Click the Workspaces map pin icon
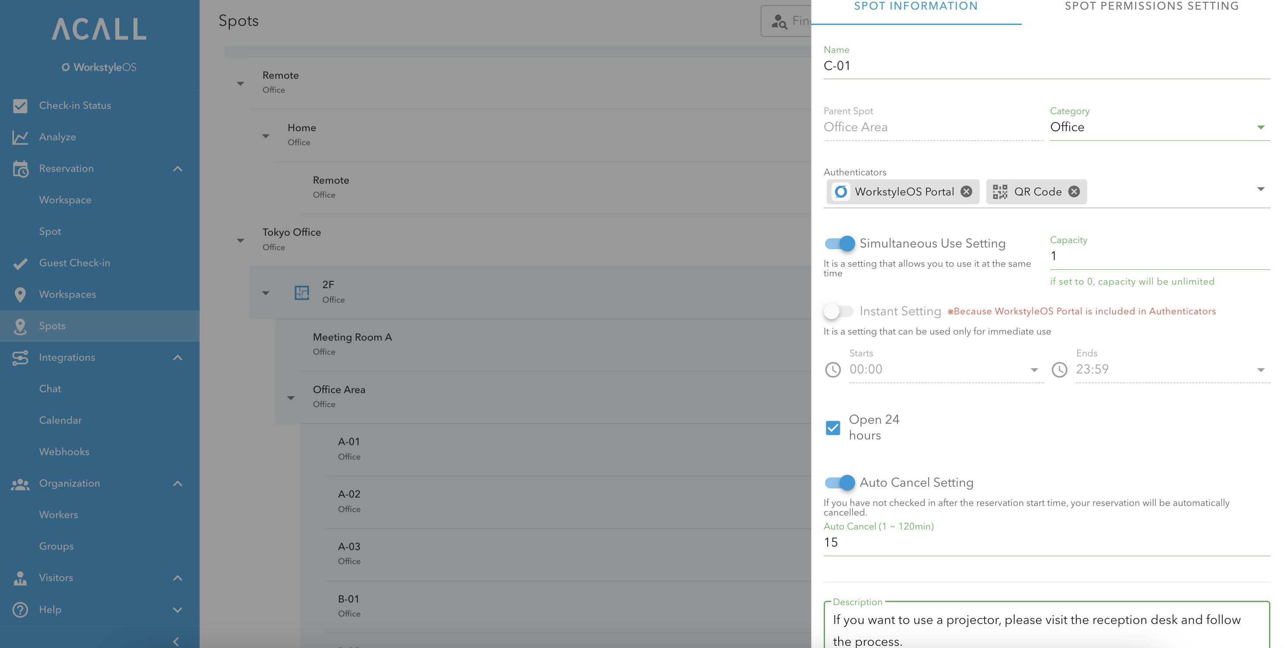Image resolution: width=1283 pixels, height=648 pixels. click(20, 295)
